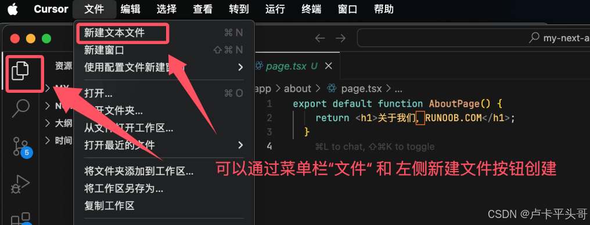Click RUNOOB.COM text in code
The width and height of the screenshot is (590, 225).
pos(454,118)
